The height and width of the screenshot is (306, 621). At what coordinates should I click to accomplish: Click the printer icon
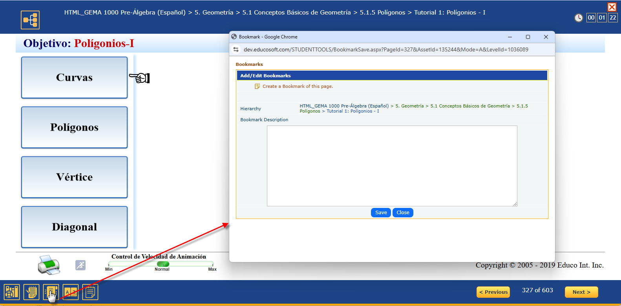click(x=49, y=265)
